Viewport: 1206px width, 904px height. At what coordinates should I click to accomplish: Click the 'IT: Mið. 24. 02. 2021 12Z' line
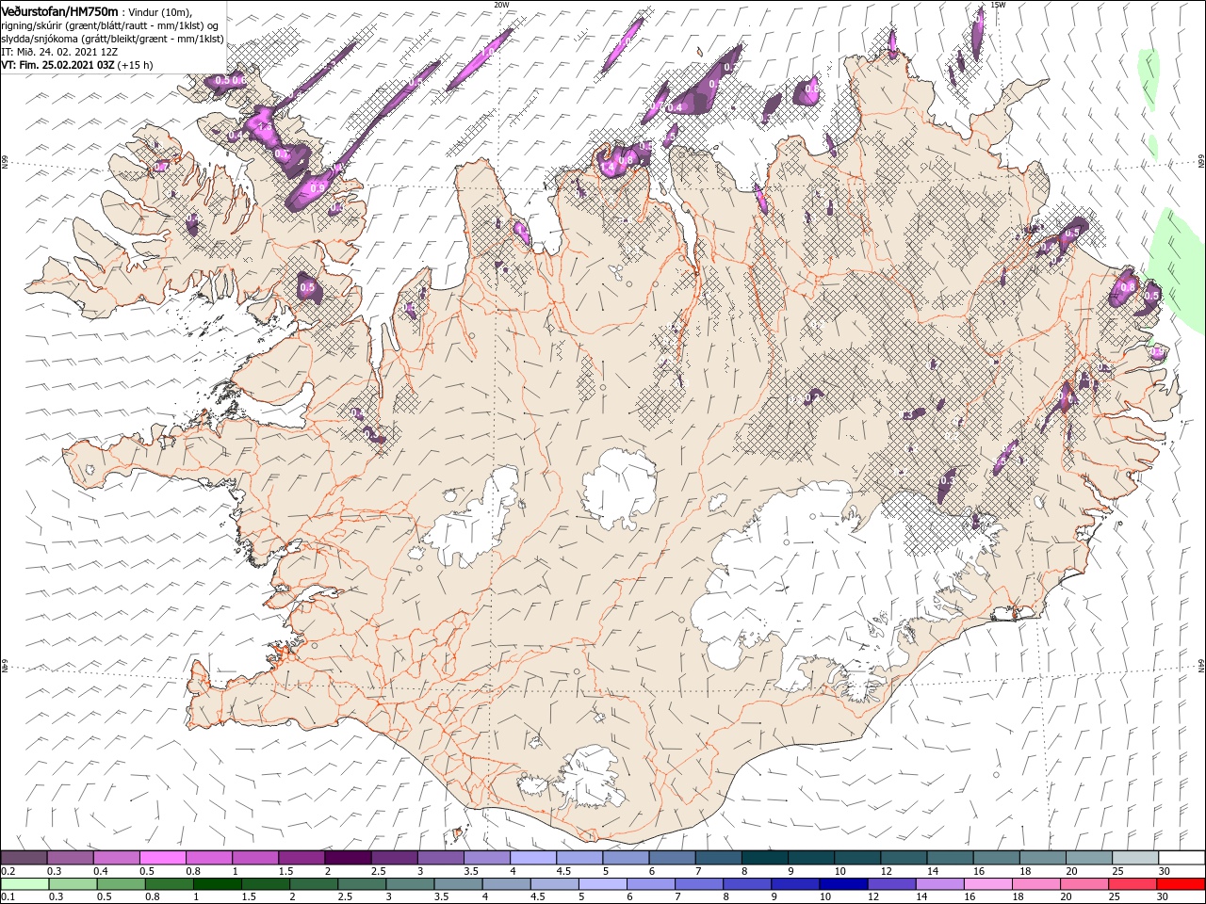(59, 52)
